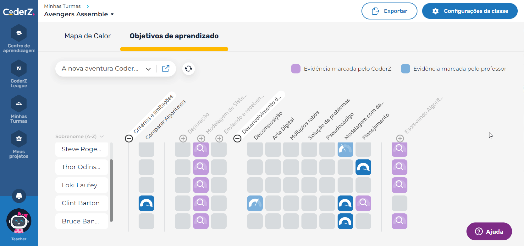Select Objetivos de aprendizado tab

174,36
